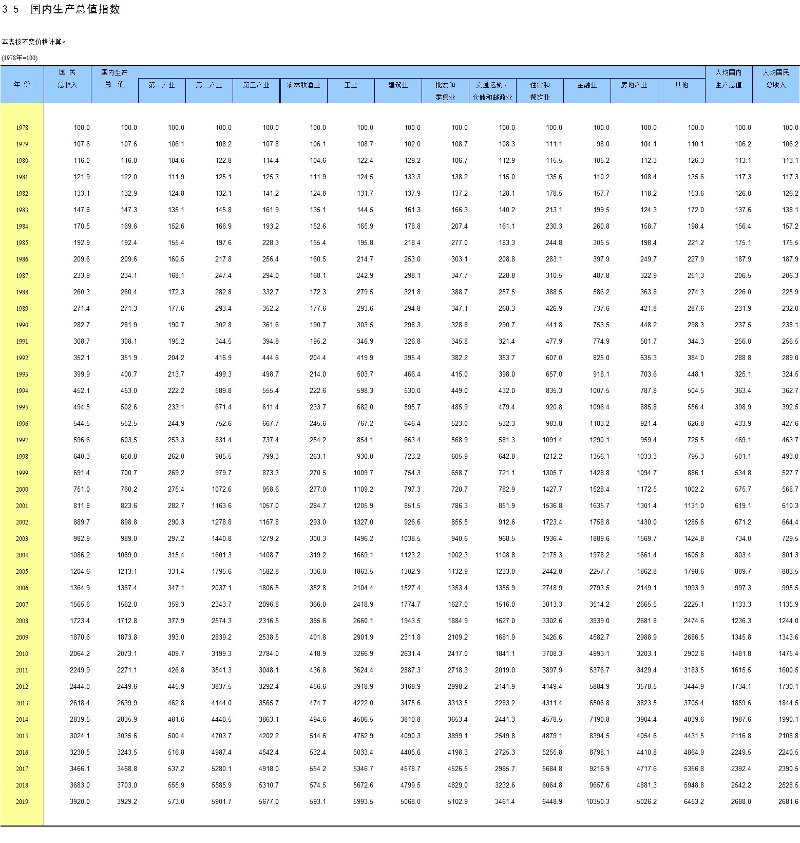
Task: Click the 2017 人均国内生产总值 value 2392.4
Action: pos(741,769)
